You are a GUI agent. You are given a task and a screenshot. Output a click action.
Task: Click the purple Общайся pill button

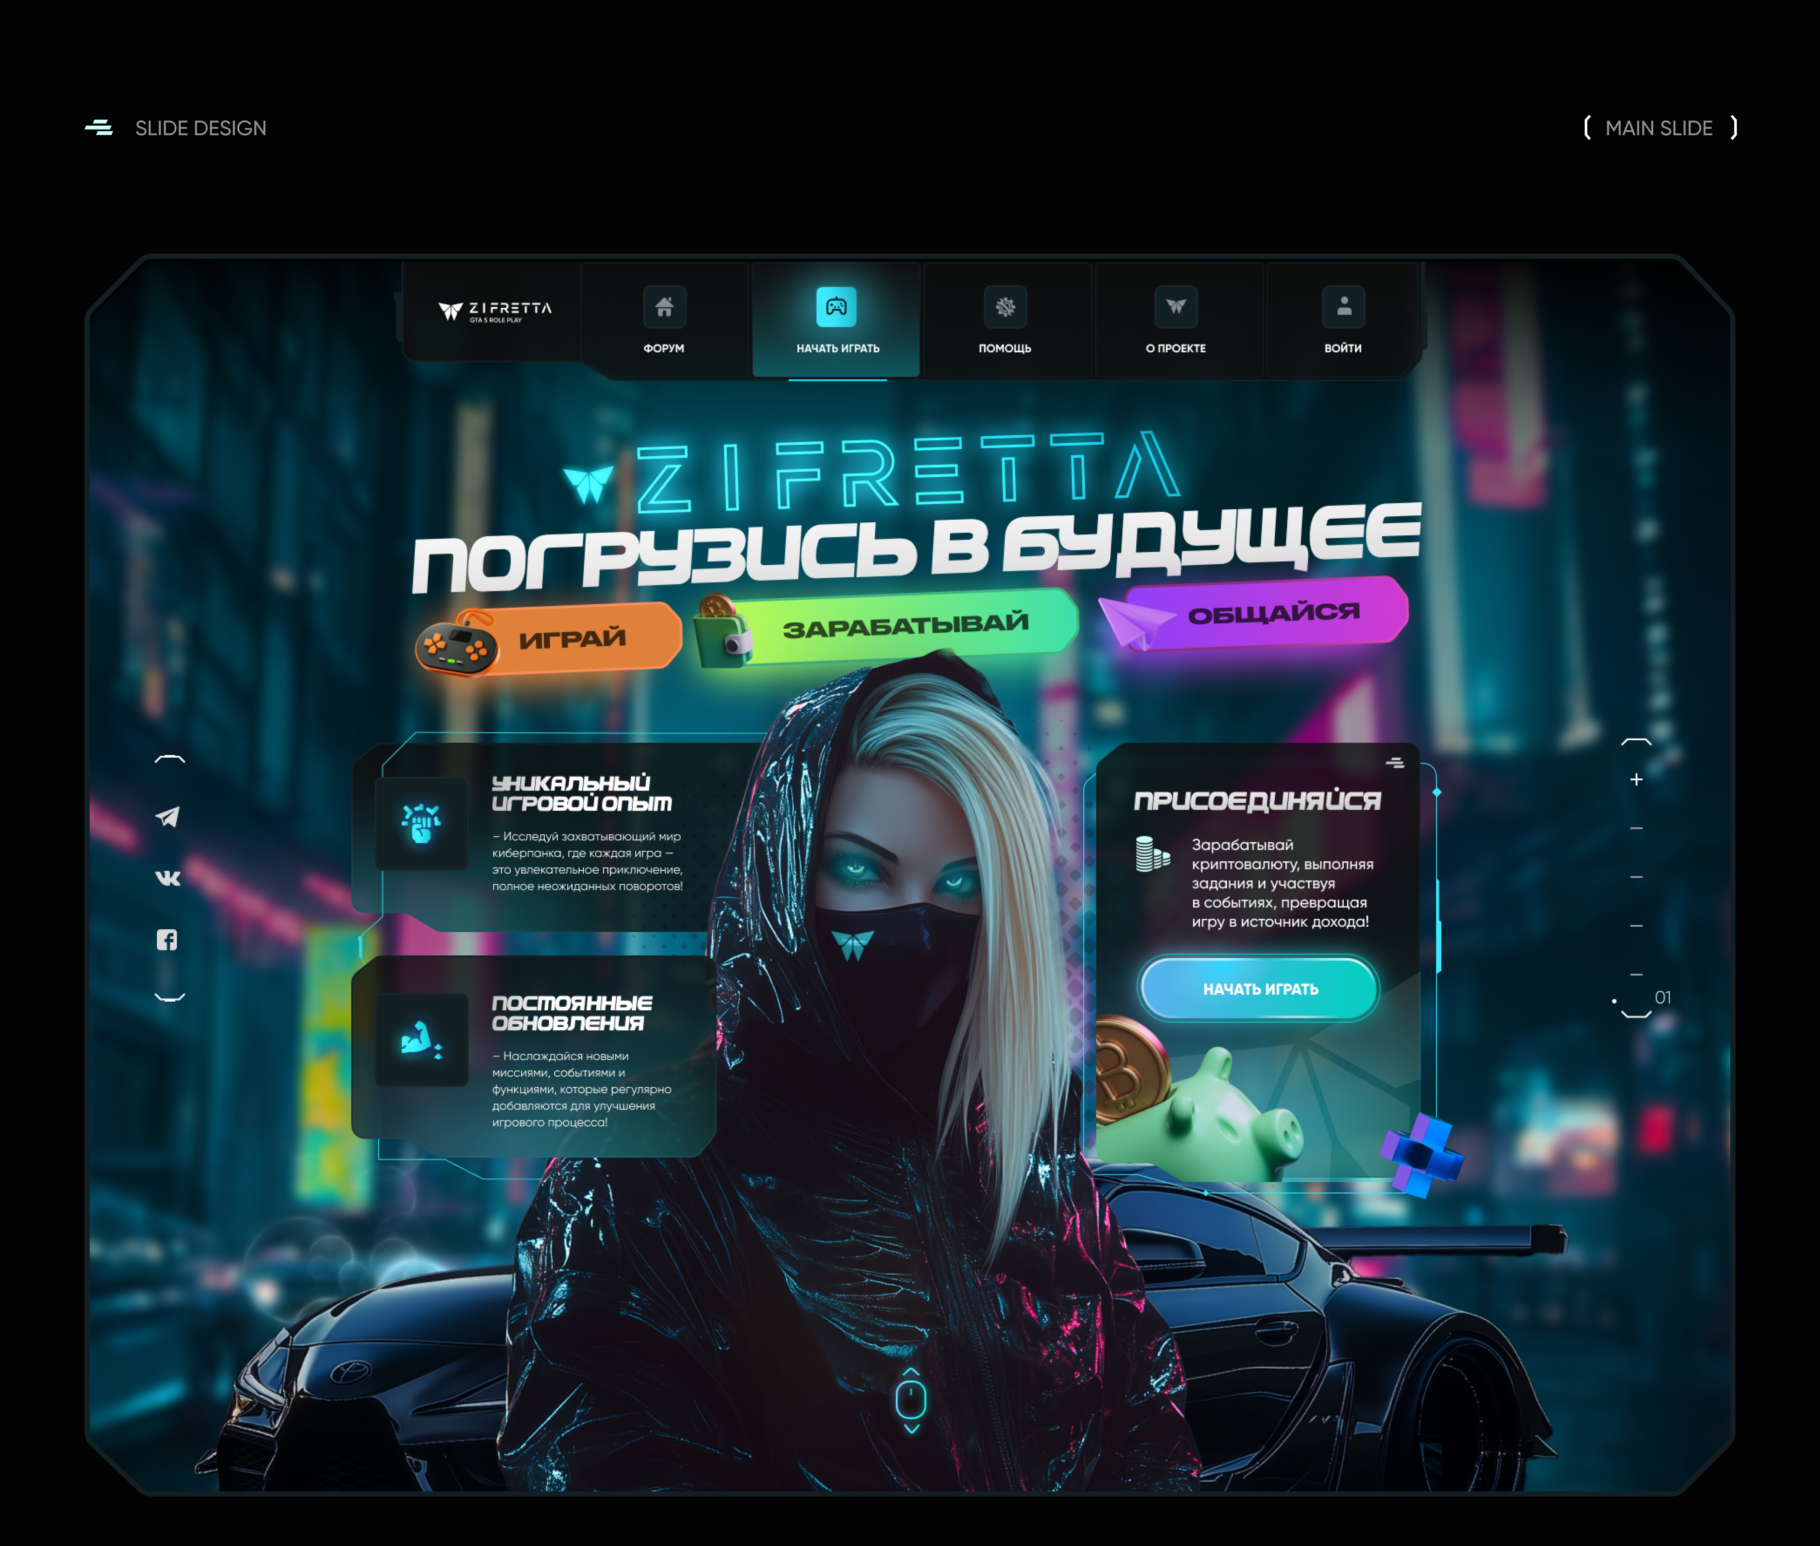point(1266,612)
